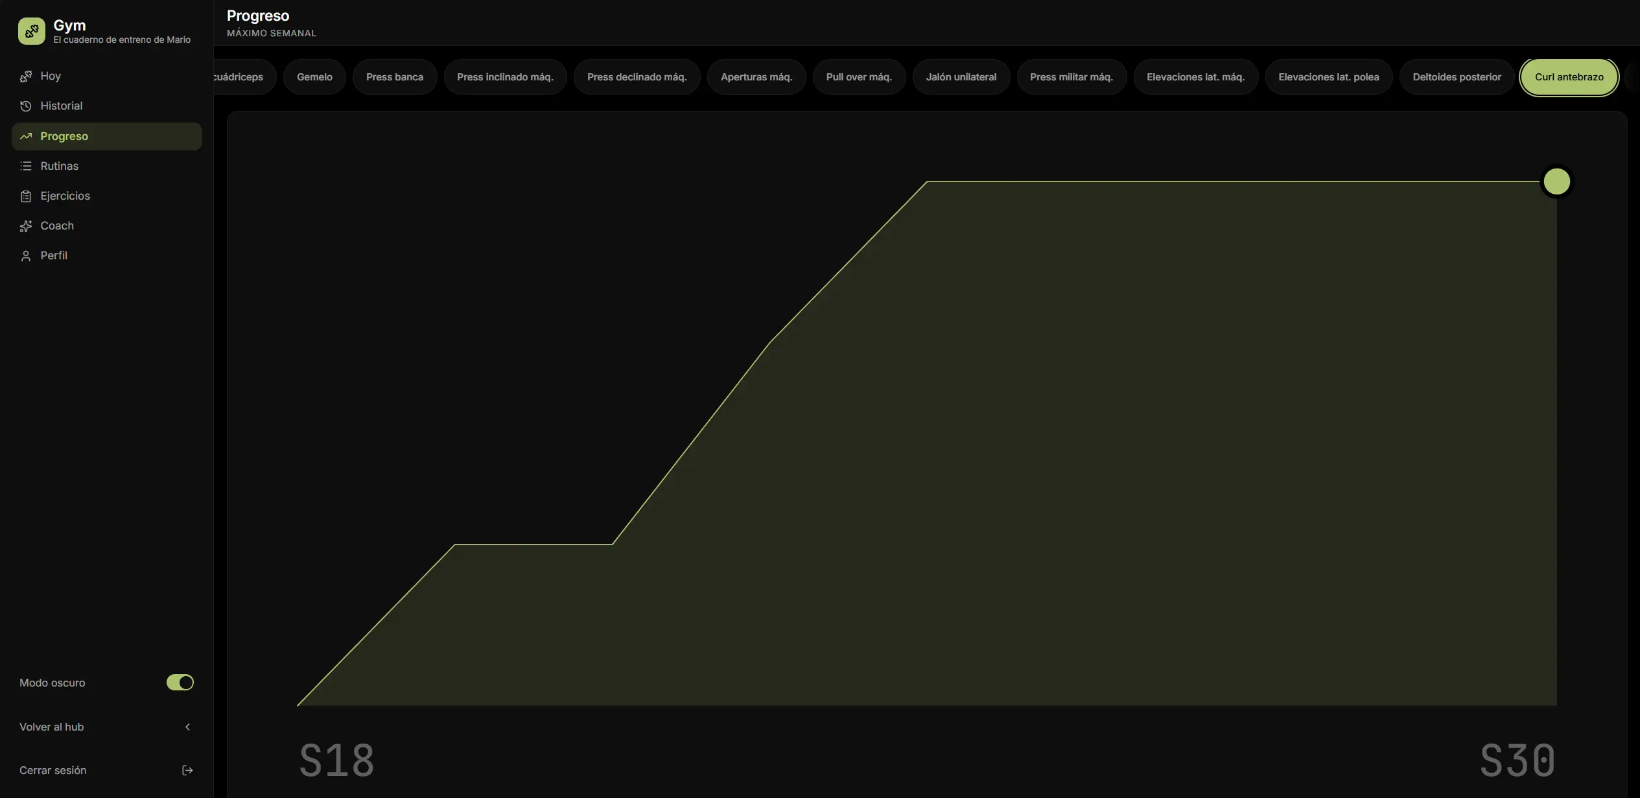Click the last data point on the chart

tap(1556, 182)
